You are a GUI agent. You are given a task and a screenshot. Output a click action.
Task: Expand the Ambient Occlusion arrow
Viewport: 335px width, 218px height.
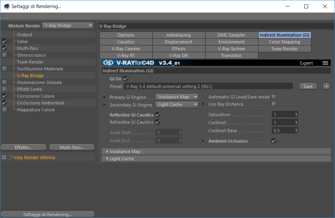pos(203,141)
